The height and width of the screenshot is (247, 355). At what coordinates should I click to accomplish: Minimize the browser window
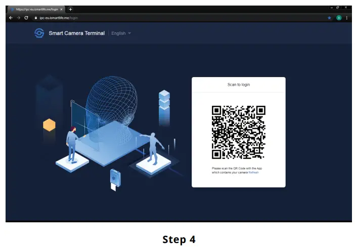332,8
